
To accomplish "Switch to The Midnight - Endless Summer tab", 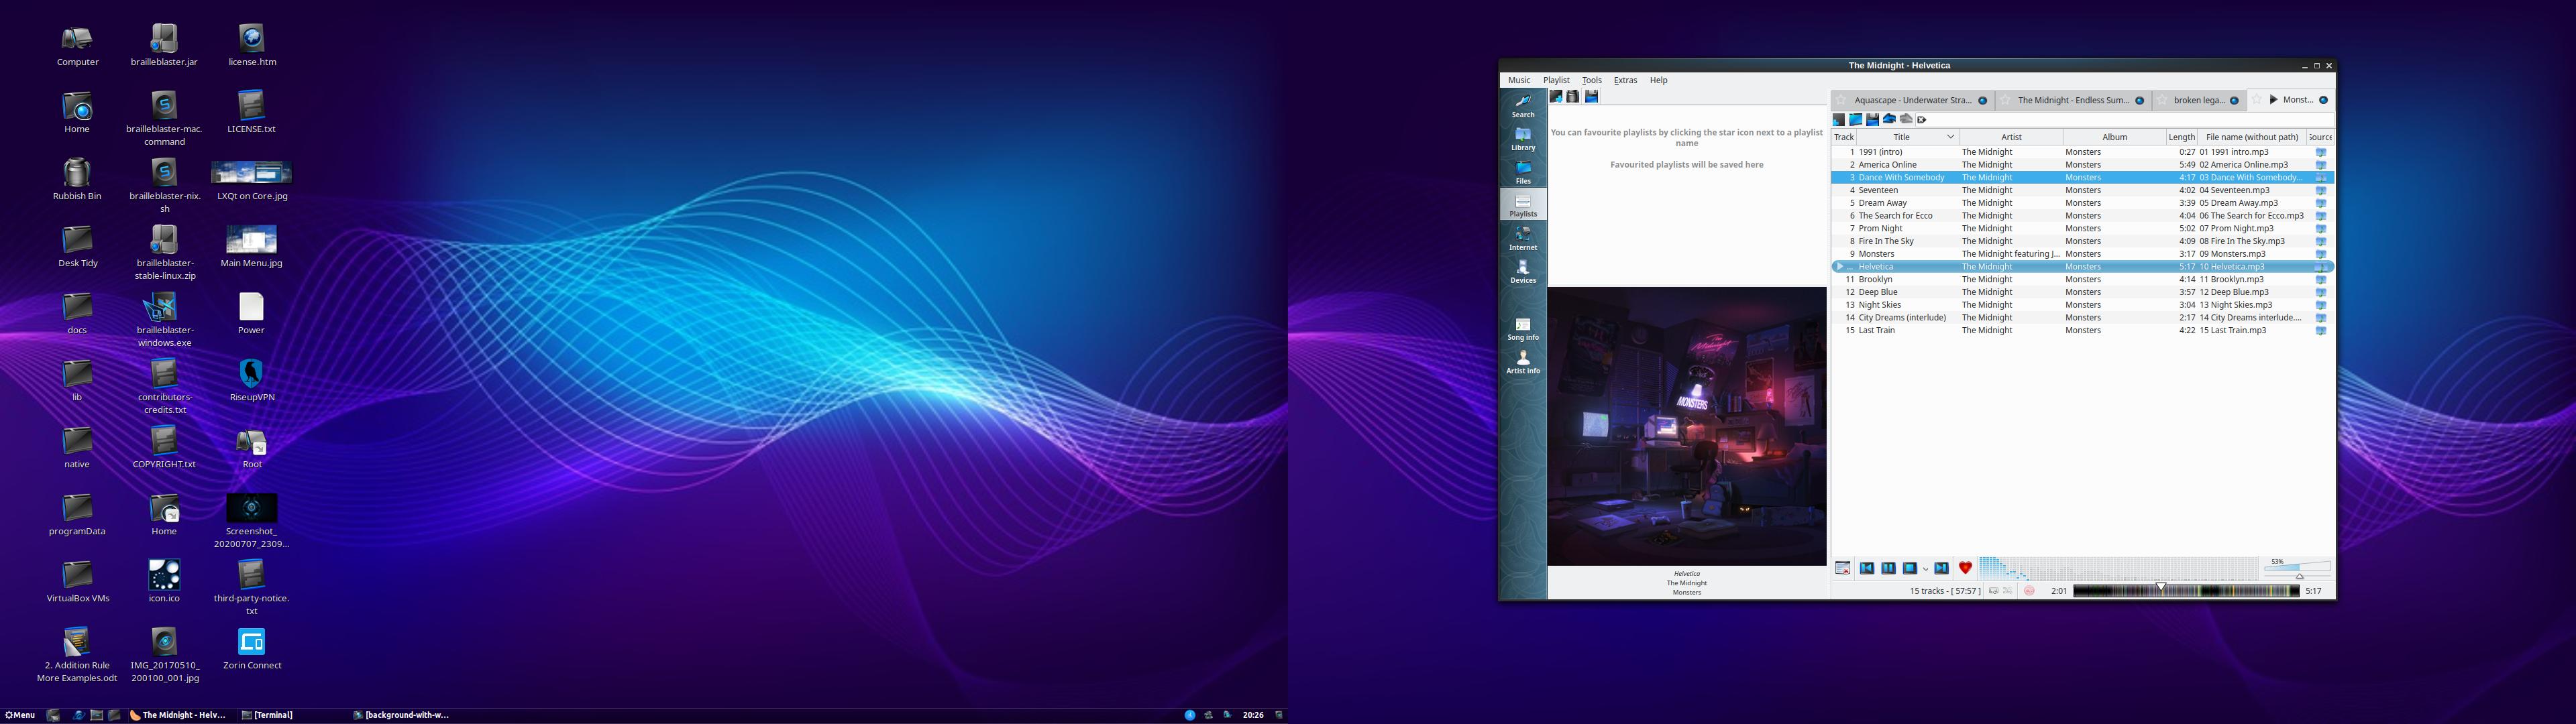I will click(x=2073, y=100).
